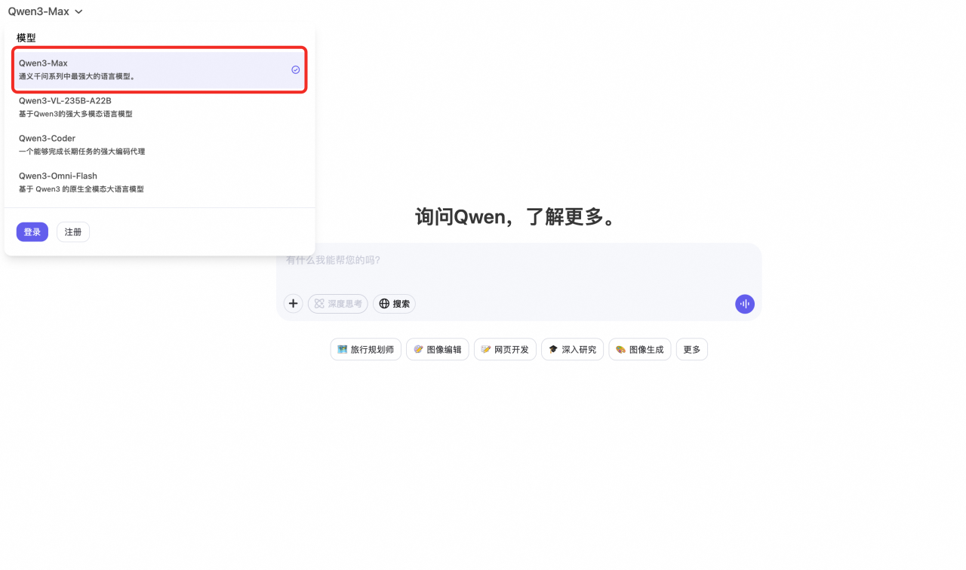The width and height of the screenshot is (966, 570).
Task: Enable the 深度思考 deep thinking mode
Action: (x=337, y=303)
